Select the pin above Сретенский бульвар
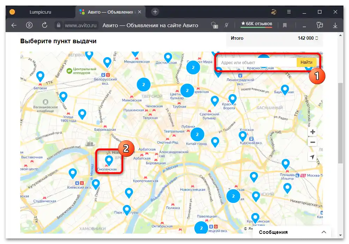Image resolution: width=349 pixels, height=244 pixels. (x=215, y=101)
